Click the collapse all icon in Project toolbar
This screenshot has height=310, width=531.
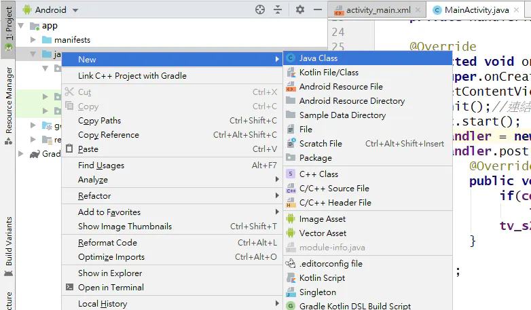click(278, 9)
